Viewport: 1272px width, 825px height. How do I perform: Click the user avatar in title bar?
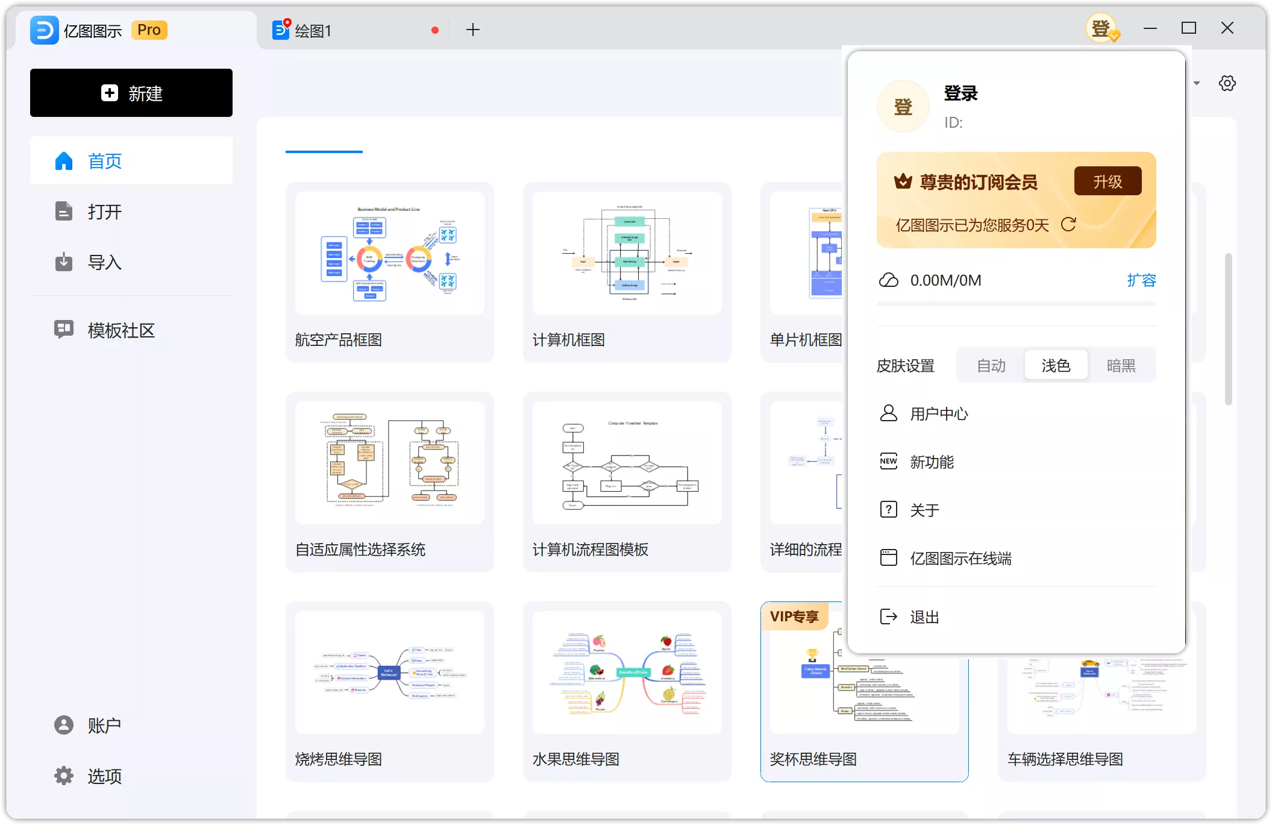[x=1101, y=28]
